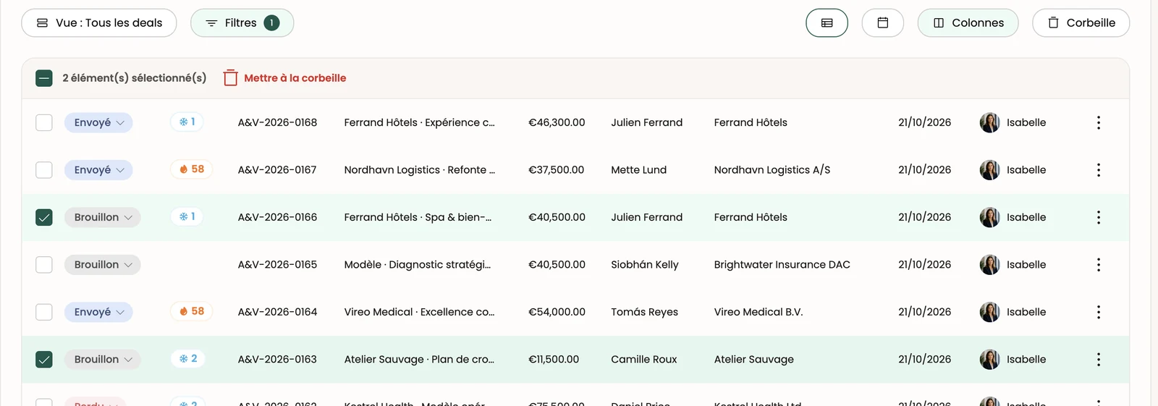Open the Envoyé status dropdown for A&V-2026-0167
Image resolution: width=1158 pixels, height=406 pixels.
98,170
